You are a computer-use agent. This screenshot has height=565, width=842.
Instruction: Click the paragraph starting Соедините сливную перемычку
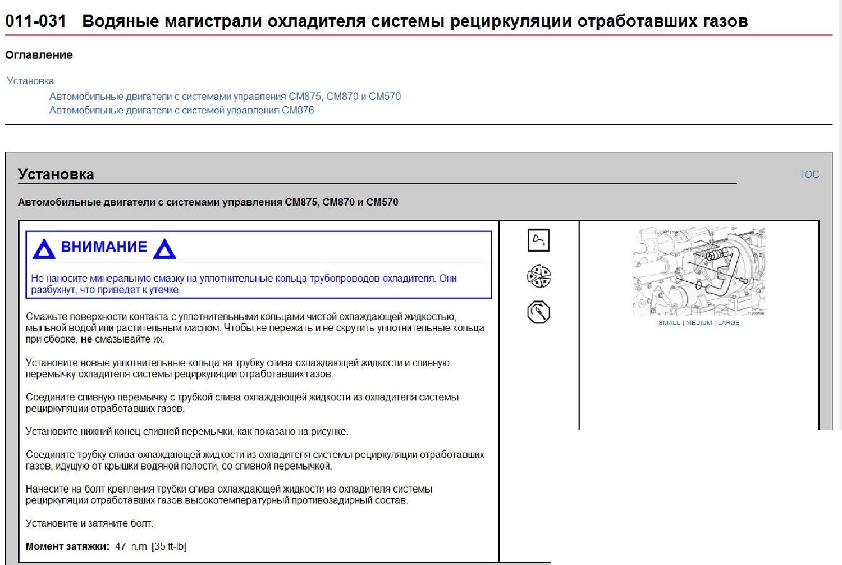point(242,403)
